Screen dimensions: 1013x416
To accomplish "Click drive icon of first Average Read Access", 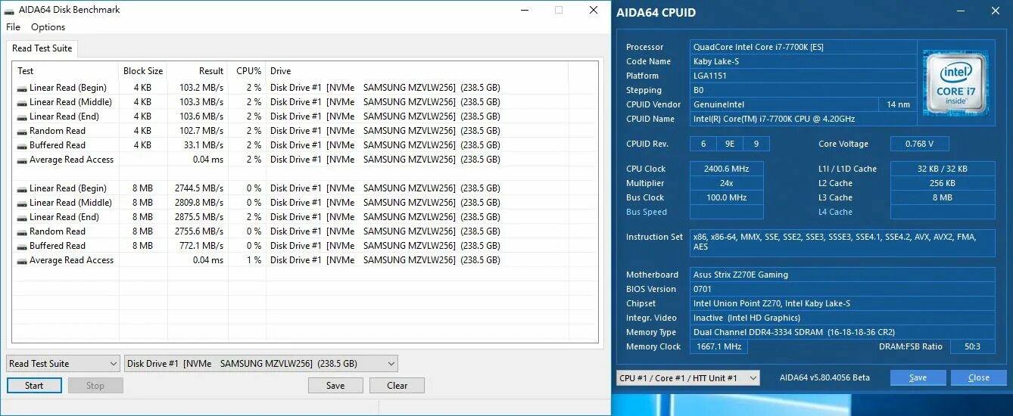I will coord(22,160).
